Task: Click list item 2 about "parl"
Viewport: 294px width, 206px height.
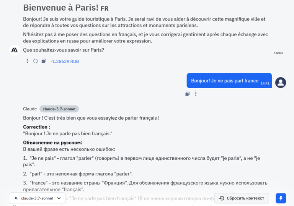Action: (x=78, y=174)
